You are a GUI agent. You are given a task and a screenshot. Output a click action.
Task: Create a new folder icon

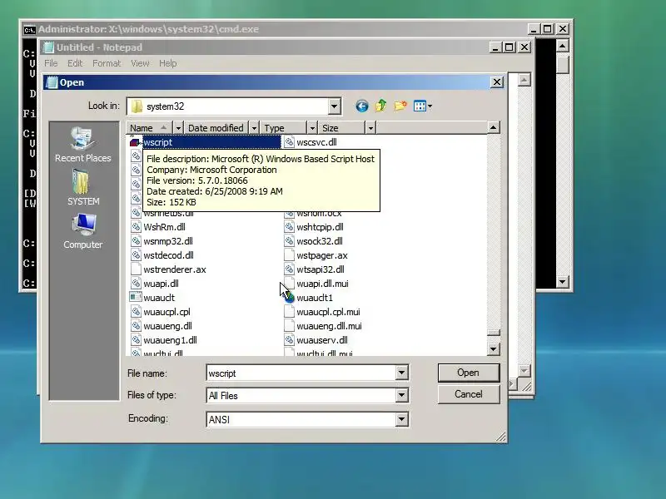[x=400, y=106]
